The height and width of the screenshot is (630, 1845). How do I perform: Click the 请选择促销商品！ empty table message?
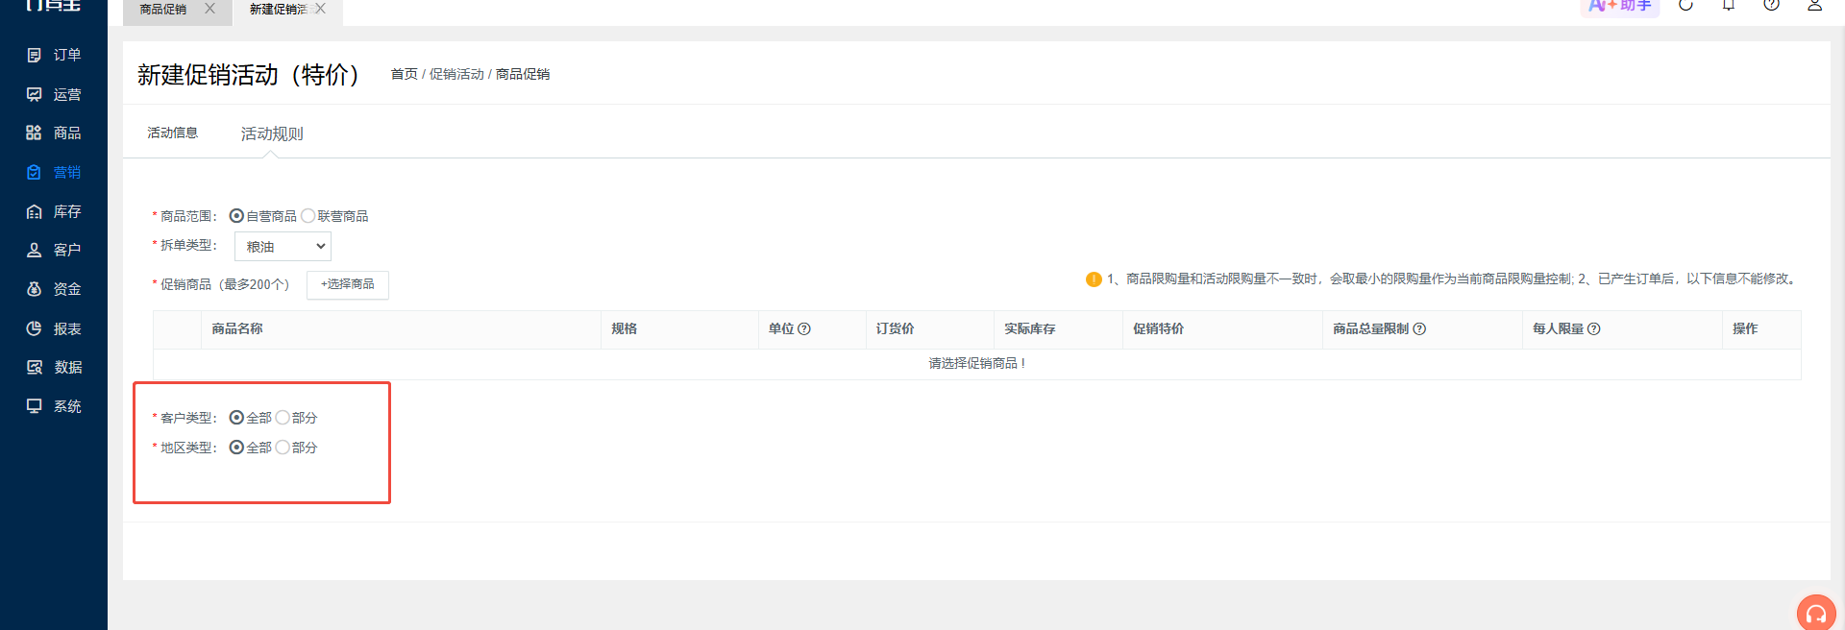tap(977, 363)
